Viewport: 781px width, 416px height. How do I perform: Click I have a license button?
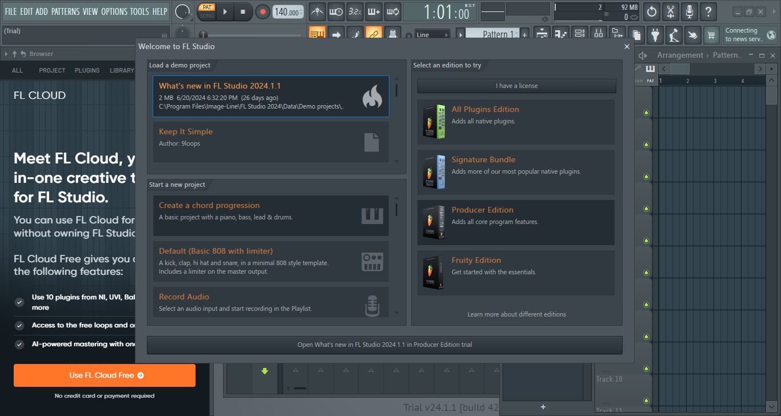pos(517,86)
